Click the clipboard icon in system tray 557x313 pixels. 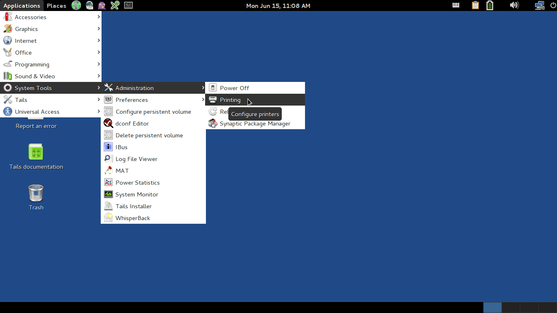[475, 5]
